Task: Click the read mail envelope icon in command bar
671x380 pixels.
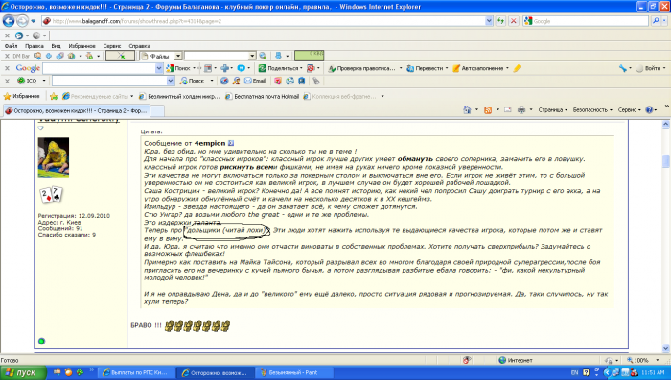Action: tap(507, 110)
